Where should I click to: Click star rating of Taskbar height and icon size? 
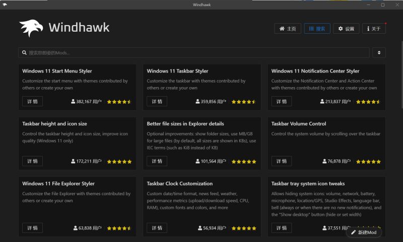(x=119, y=162)
